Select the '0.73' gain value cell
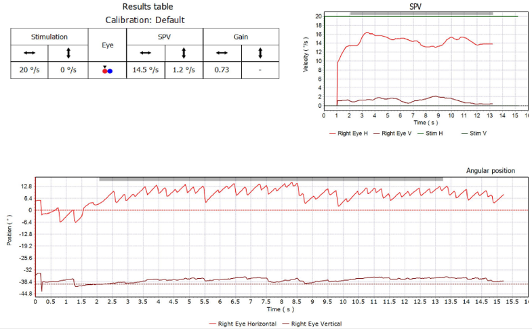This screenshot has height=329, width=532. pos(222,70)
